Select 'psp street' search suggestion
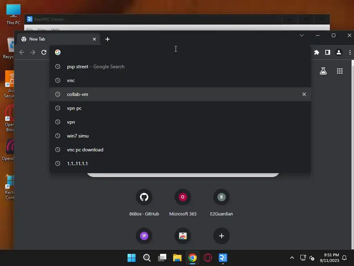Viewport: 354px width, 266px height. (x=180, y=66)
